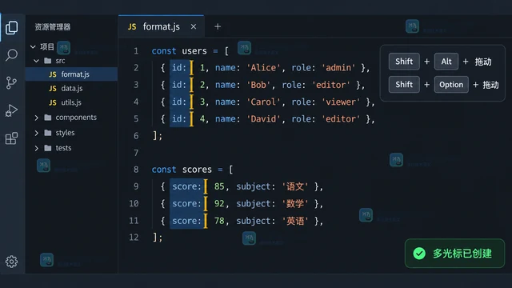Click line number 1 in gutter
The height and width of the screenshot is (288, 512).
[x=136, y=51]
